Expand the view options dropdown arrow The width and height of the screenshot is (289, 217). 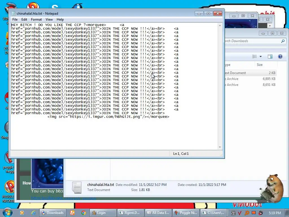260,57
